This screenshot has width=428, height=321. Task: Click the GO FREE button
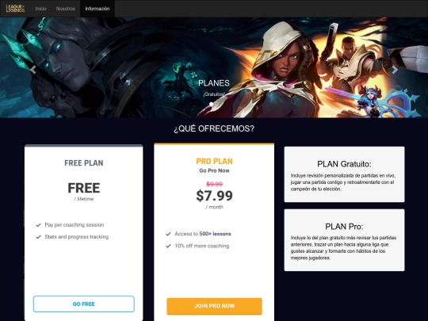click(x=84, y=304)
